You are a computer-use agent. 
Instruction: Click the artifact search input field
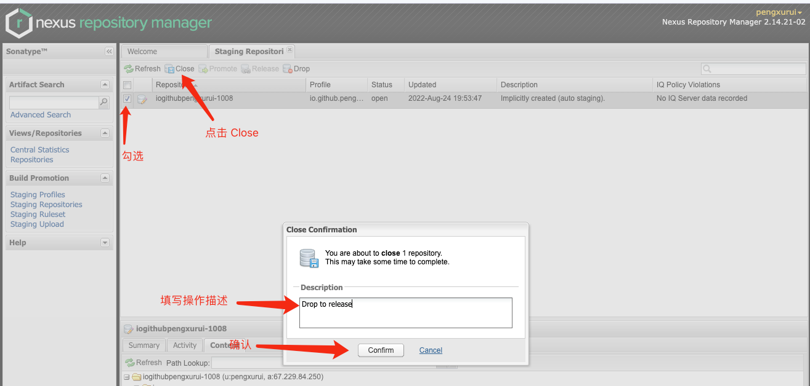pos(54,103)
